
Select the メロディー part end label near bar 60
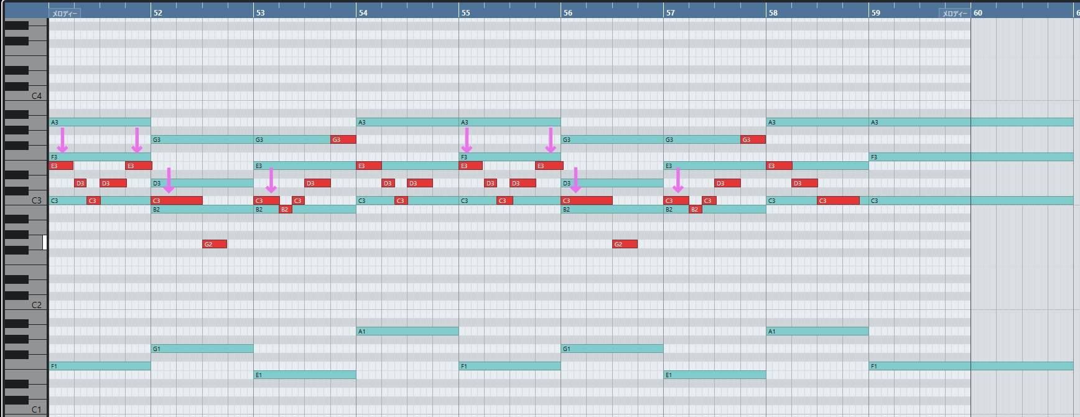point(954,13)
